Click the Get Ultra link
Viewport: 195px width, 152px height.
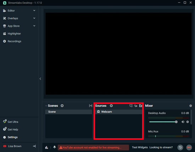[x=13, y=122]
